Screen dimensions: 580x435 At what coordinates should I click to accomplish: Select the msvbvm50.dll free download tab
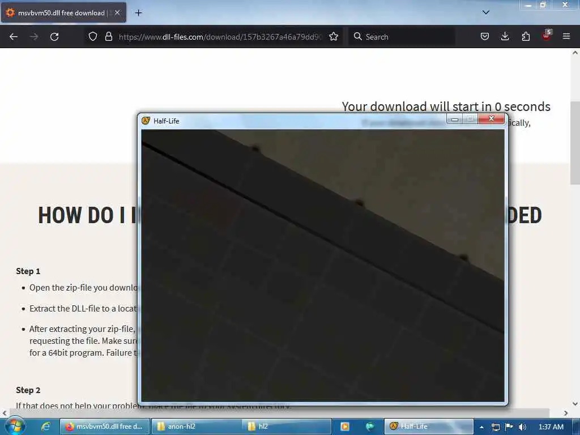[63, 13]
